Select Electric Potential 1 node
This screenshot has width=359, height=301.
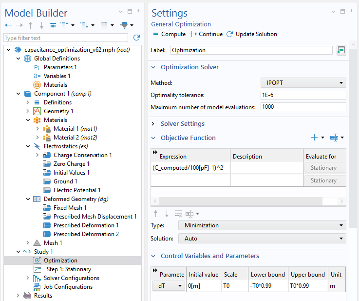click(77, 190)
